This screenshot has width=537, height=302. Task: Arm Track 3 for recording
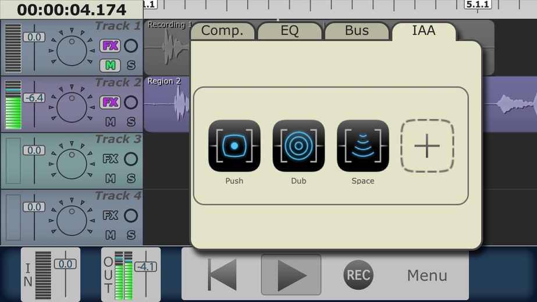point(131,159)
